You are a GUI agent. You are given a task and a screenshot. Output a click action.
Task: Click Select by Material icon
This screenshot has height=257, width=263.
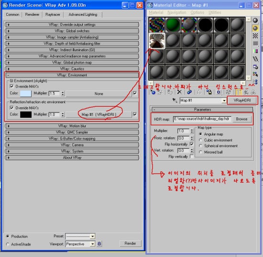tap(255, 74)
